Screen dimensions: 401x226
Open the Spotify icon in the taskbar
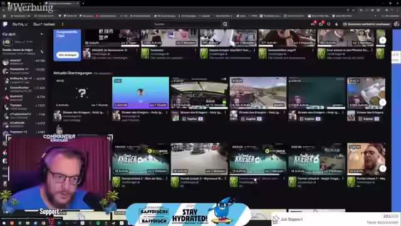pyautogui.click(x=98, y=223)
